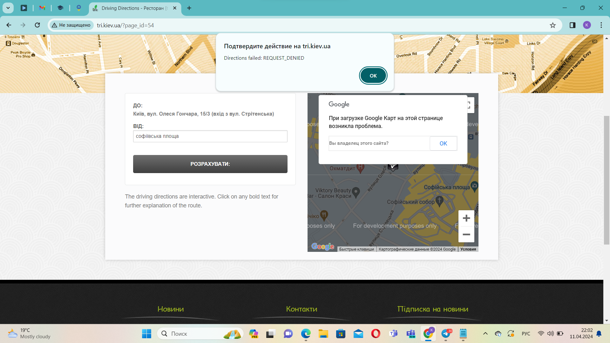
Task: Click the ВІД address input field
Action: point(210,136)
